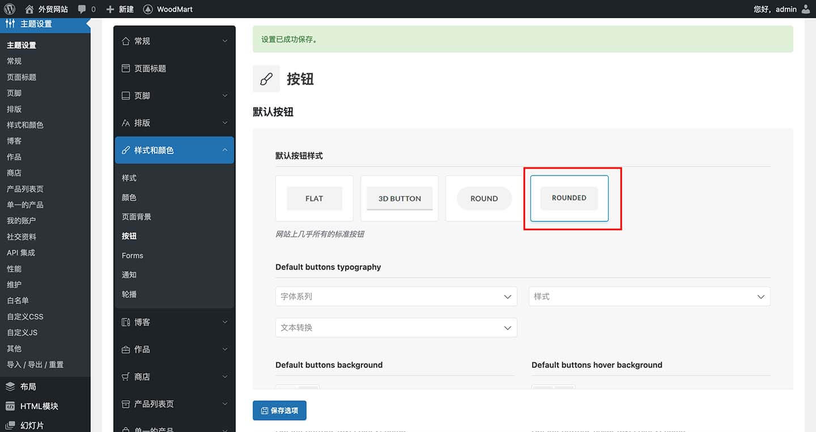Viewport: 816px width, 432px height.
Task: Click the 产品列表页 panel icon
Action: tap(126, 404)
